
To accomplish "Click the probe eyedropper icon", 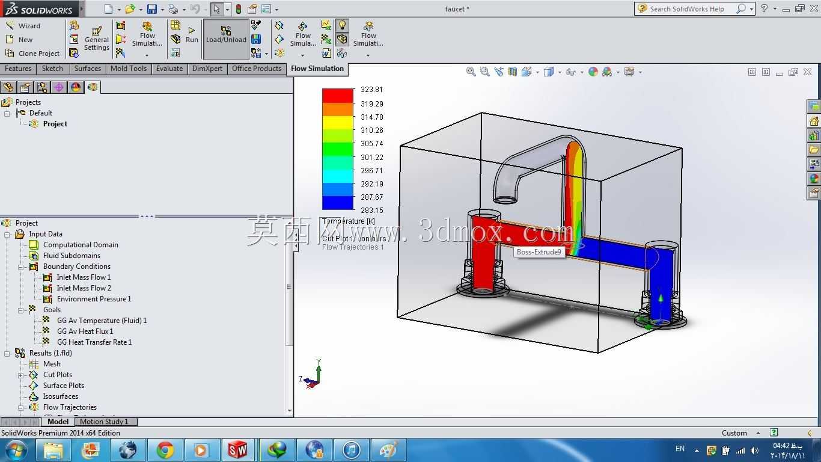I will (256, 25).
